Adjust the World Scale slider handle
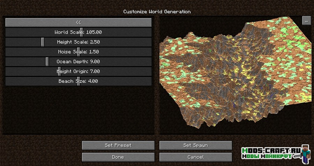 pyautogui.click(x=81, y=32)
